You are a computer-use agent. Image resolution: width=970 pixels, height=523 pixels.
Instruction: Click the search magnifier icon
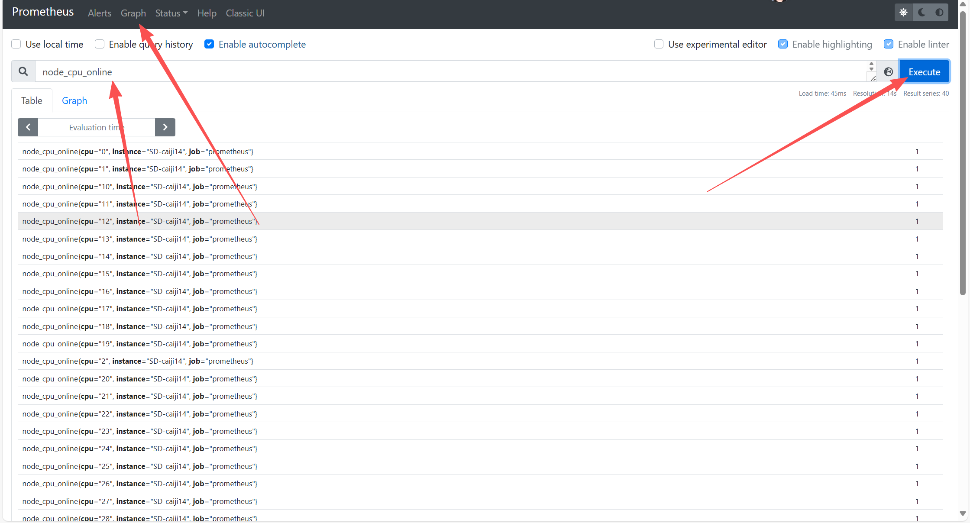pyautogui.click(x=23, y=71)
